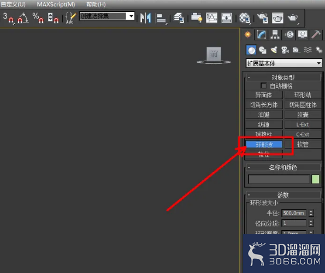Click the object name input field
Screen dimensions: 325x273
279,179
